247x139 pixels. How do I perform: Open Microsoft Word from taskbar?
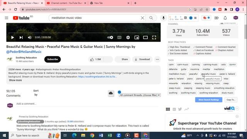coord(101,136)
